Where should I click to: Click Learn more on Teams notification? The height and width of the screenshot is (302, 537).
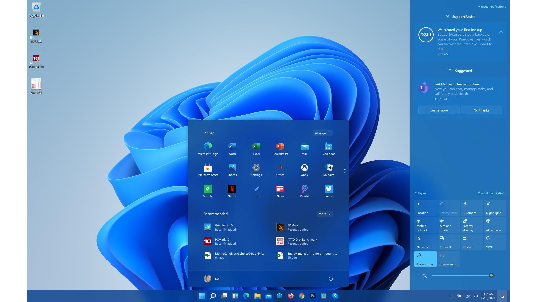[439, 110]
